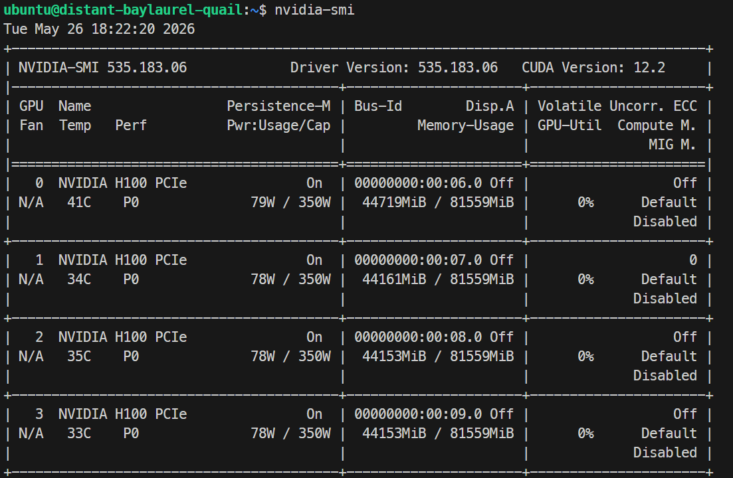Click the Perf column header

coord(131,125)
